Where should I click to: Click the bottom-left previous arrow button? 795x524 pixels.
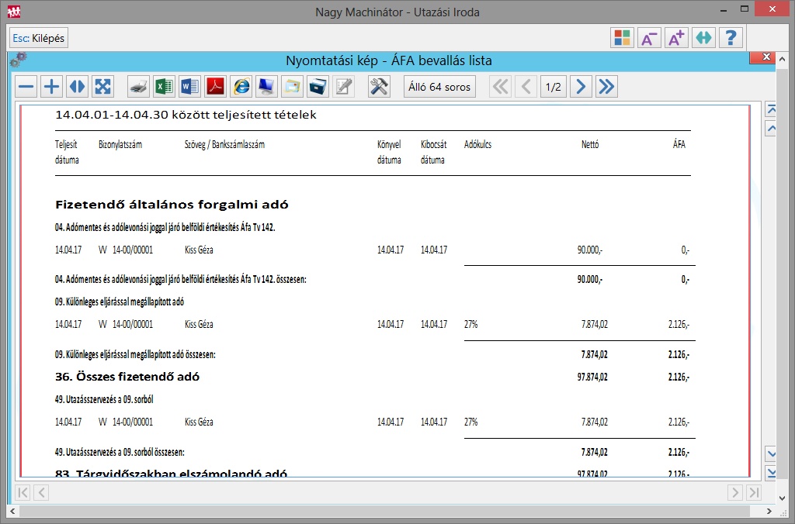[41, 492]
